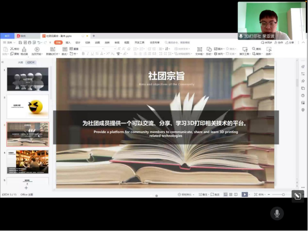
Task: Click the microphone button at bottom
Action: [x=277, y=214]
